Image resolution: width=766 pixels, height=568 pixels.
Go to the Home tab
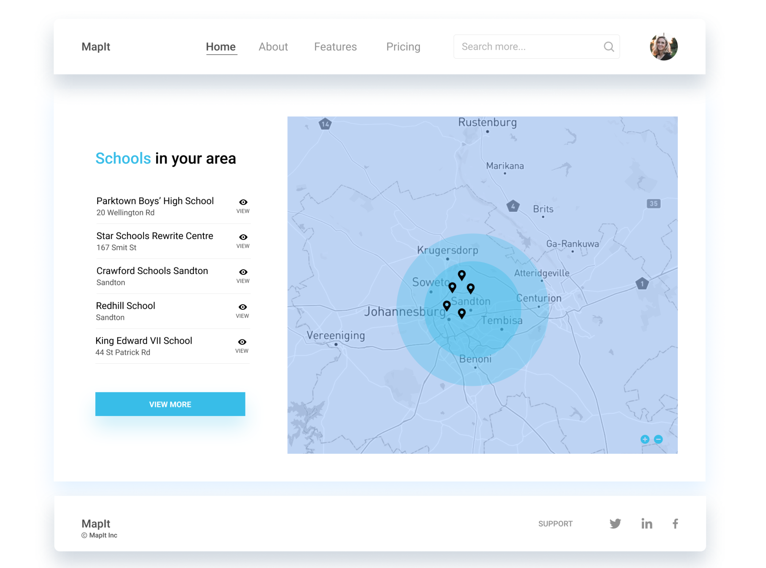(221, 47)
